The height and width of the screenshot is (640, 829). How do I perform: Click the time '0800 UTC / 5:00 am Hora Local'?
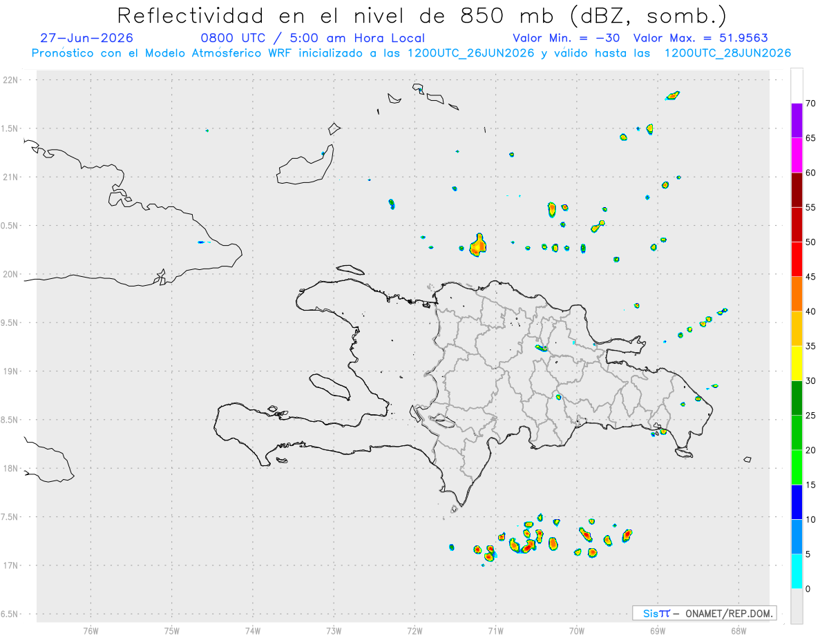(313, 38)
